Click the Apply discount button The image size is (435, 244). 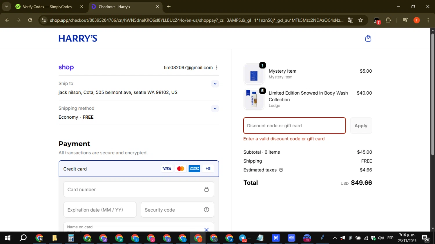click(x=361, y=126)
